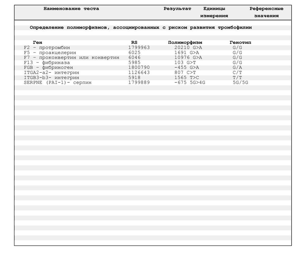Click the 'Результат' column header

177,9
